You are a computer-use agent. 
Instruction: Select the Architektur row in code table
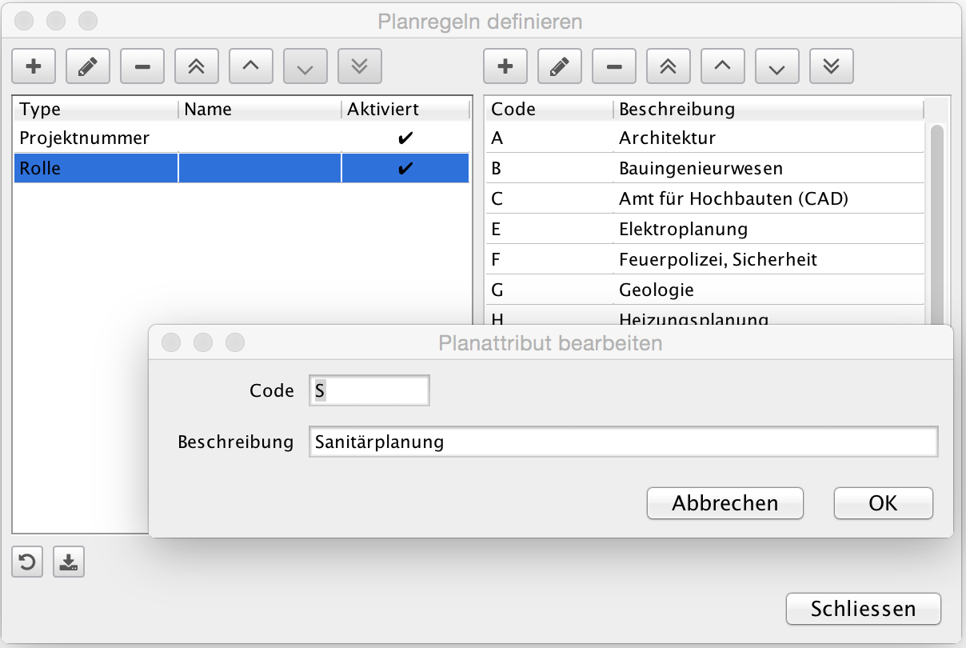[x=704, y=138]
